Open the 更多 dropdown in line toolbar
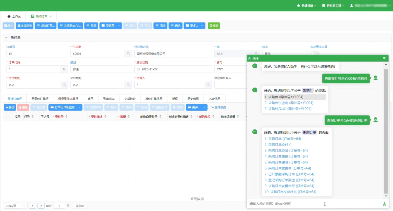393x211 pixels. pos(197,107)
